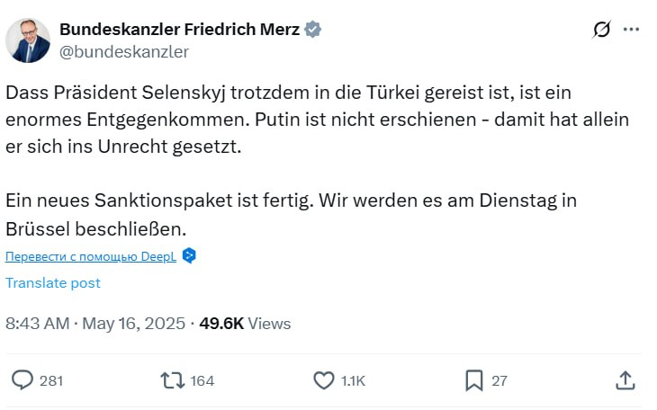Viewport: 657px width, 410px height.
Task: Click the 'Перевести с помощью DeepL' link
Action: coord(90,256)
